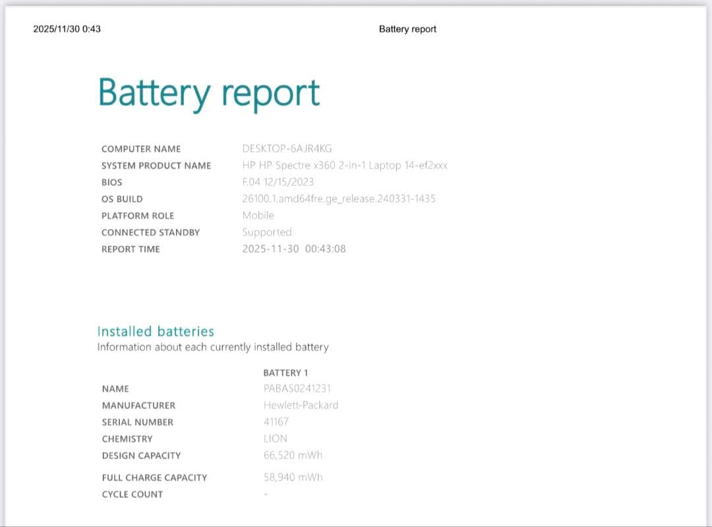Click the 58,940 mWh full charge capacity

pos(291,477)
